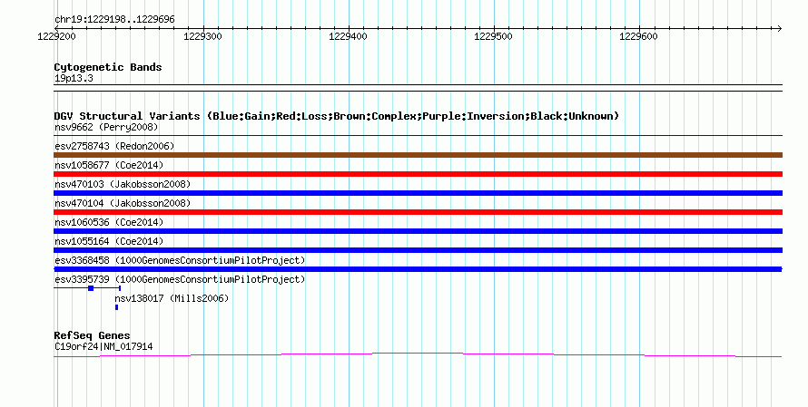The width and height of the screenshot is (808, 407).
Task: Open the nsv470103 (Jakobsson2008) label
Action: coord(123,184)
